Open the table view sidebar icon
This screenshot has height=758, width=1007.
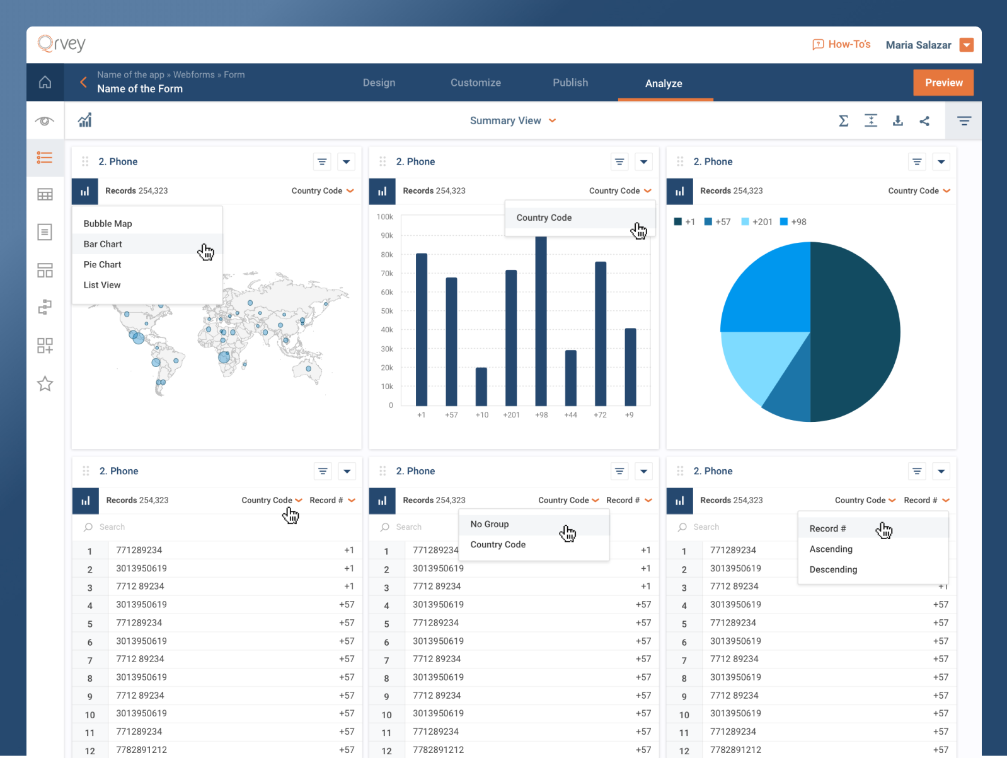point(45,195)
